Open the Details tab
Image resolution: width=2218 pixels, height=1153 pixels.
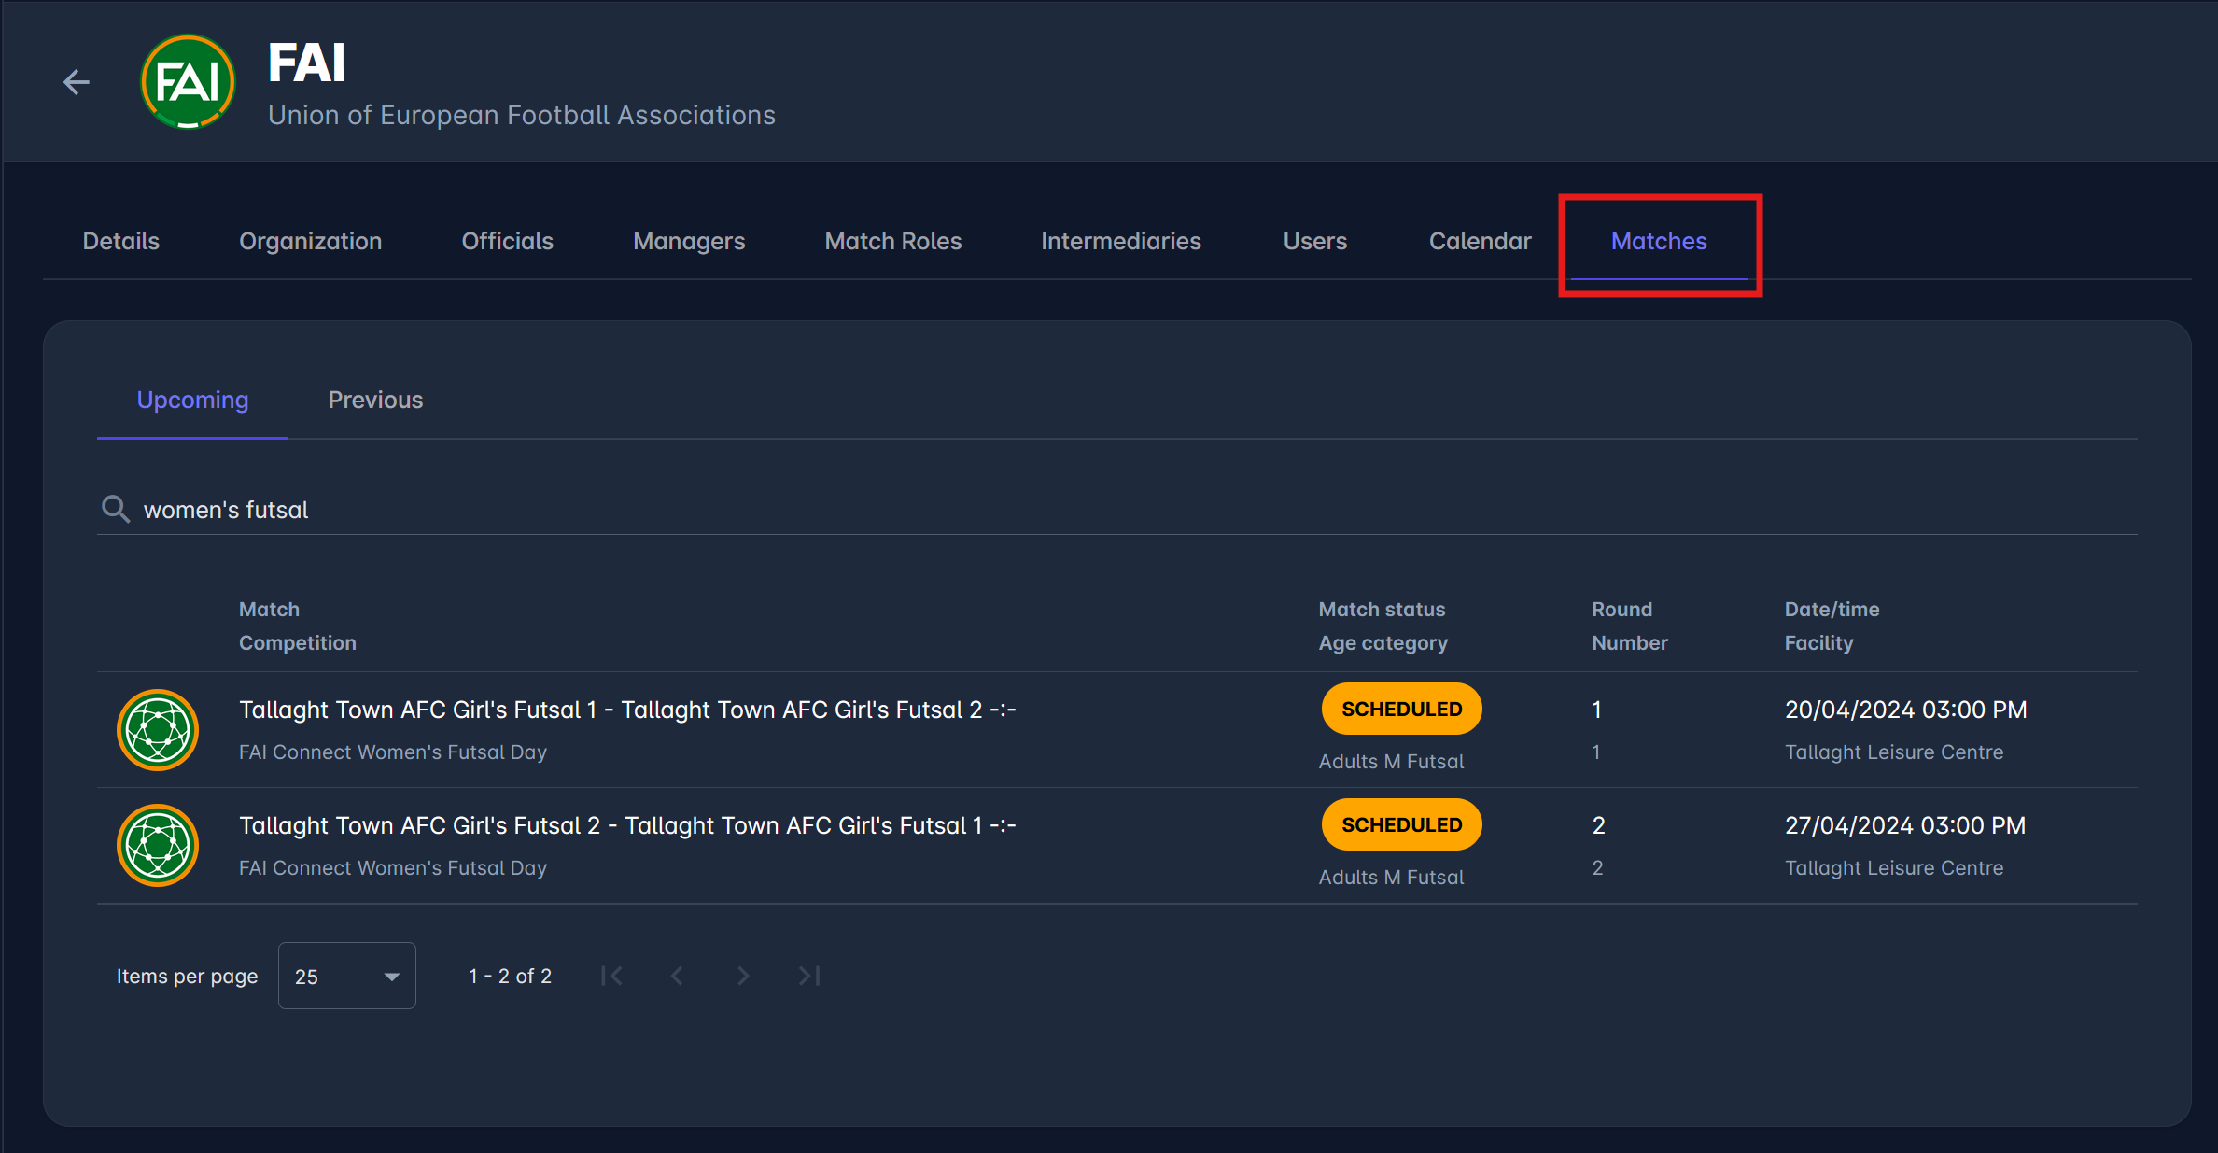coord(121,241)
